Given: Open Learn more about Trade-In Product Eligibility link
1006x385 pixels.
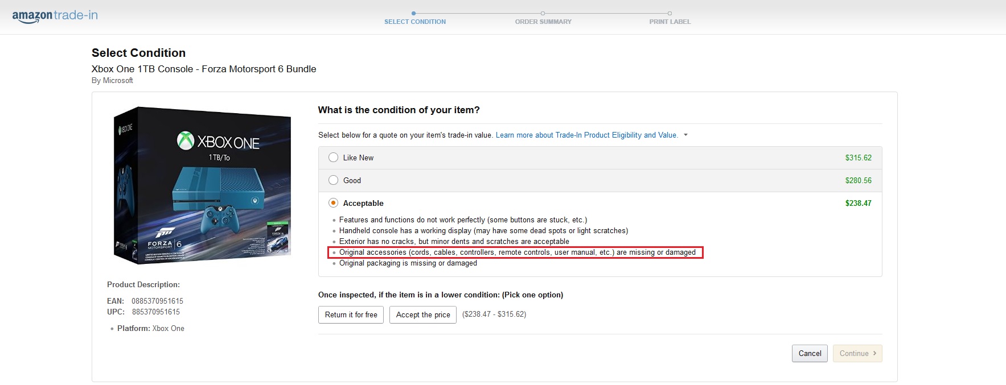Looking at the screenshot, I should tap(586, 135).
